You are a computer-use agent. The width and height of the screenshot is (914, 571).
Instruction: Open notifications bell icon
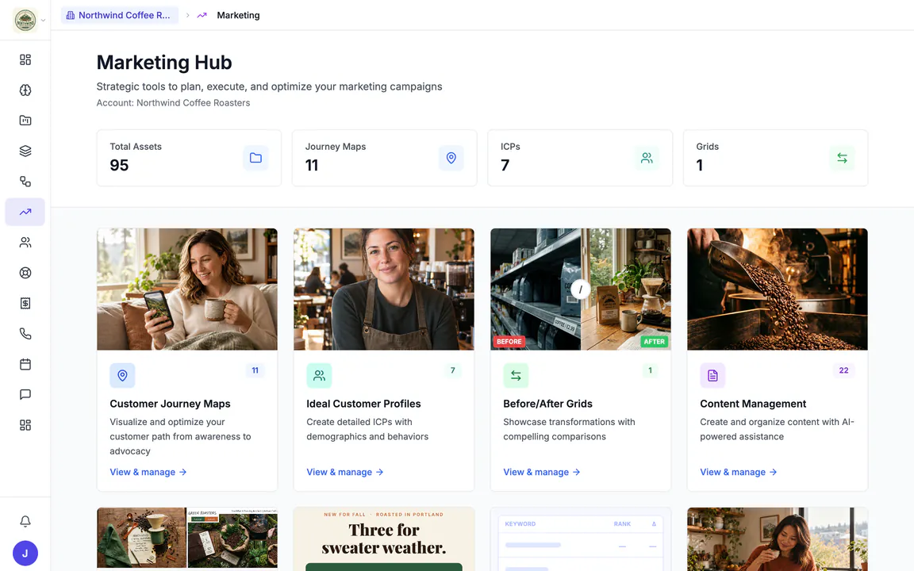pyautogui.click(x=25, y=521)
